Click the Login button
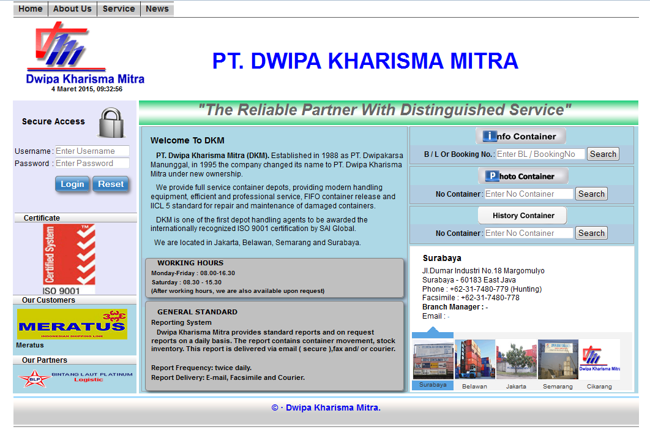Image resolution: width=650 pixels, height=432 pixels. point(72,184)
